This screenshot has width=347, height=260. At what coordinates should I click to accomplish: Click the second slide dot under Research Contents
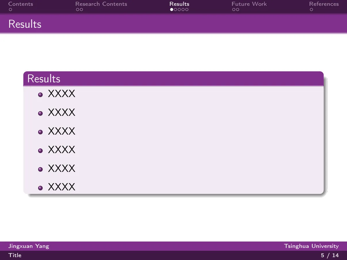click(81, 10)
